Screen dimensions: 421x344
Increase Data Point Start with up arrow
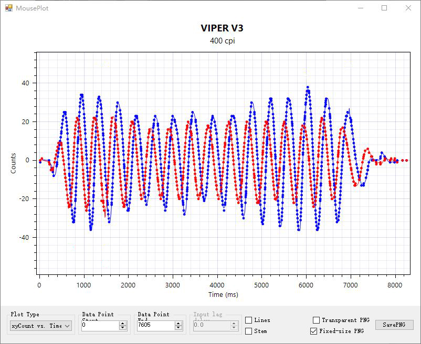tap(123, 324)
